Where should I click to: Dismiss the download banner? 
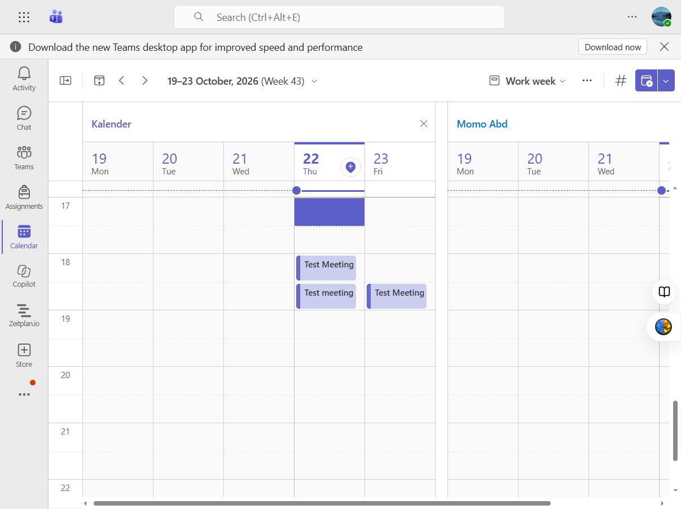(664, 47)
